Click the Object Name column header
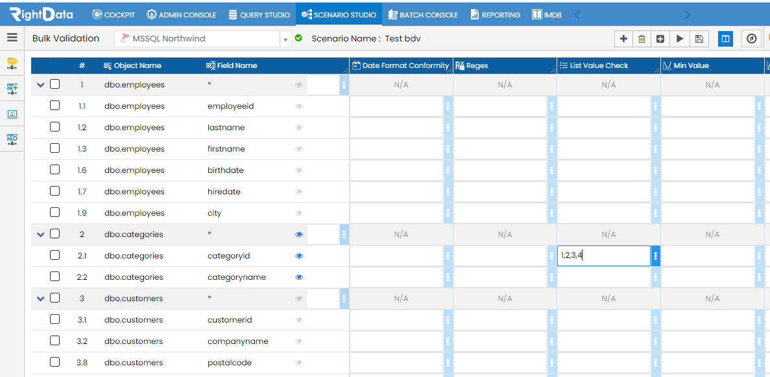 132,65
